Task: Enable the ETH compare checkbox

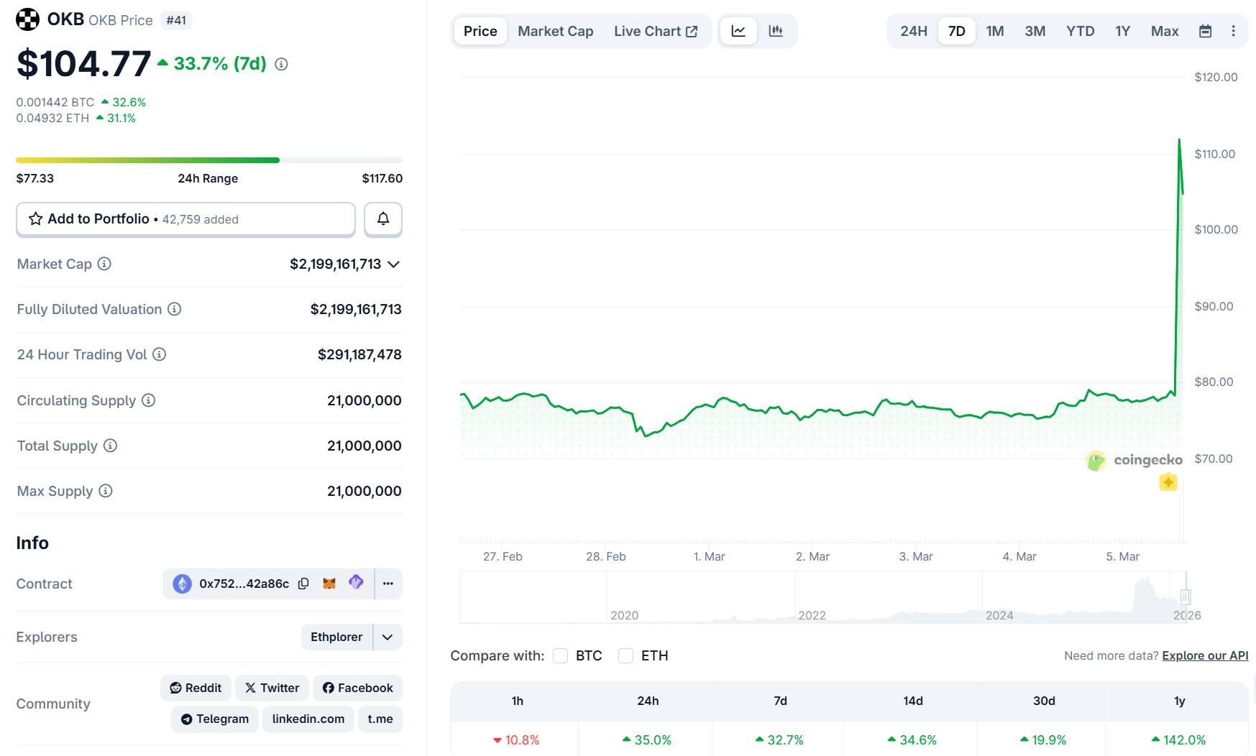Action: (625, 655)
